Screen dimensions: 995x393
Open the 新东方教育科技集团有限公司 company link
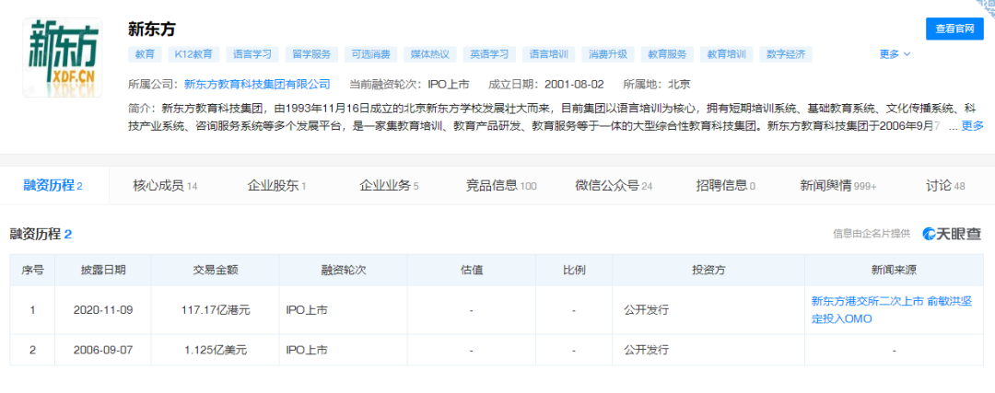(x=257, y=84)
